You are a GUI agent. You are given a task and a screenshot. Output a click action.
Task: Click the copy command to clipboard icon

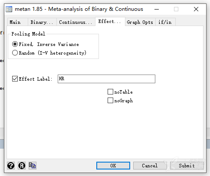pos(33,166)
